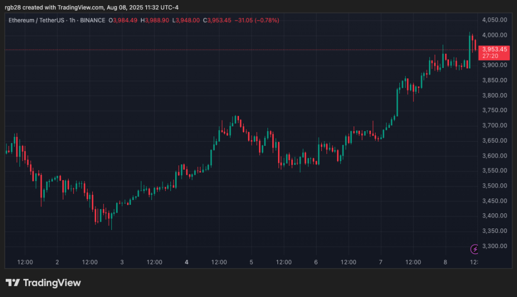Click the 3,300.00 price axis label
The image size is (517, 297).
click(494, 246)
